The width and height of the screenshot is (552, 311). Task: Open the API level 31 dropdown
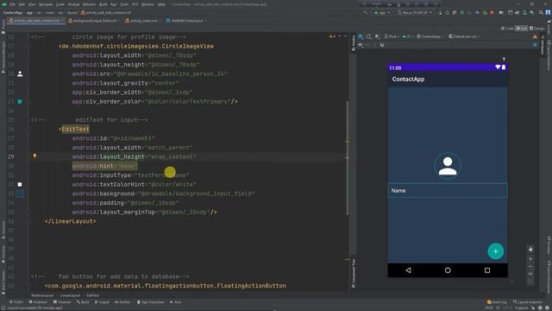pos(407,36)
